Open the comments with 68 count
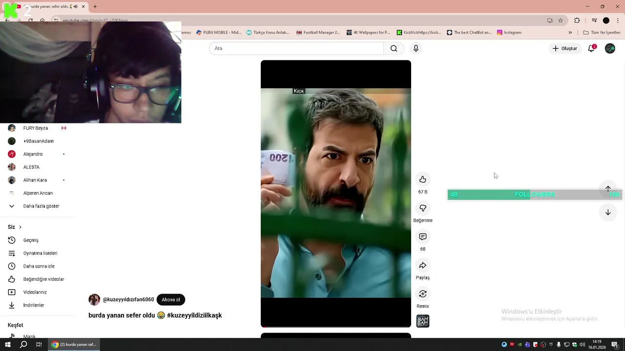The width and height of the screenshot is (625, 351). click(423, 237)
